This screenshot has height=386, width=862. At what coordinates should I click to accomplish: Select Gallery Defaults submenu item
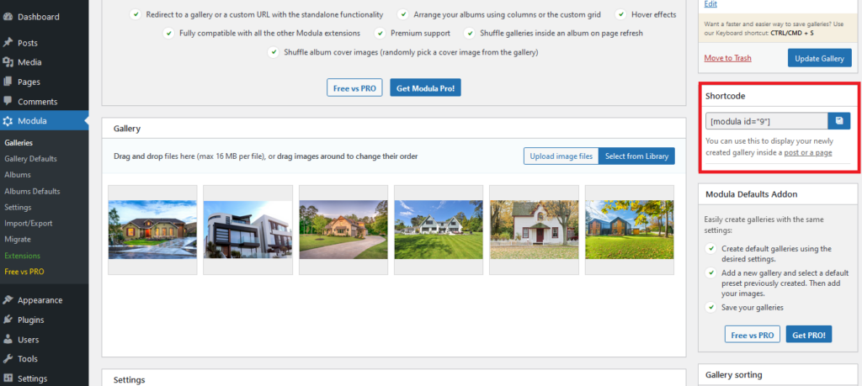pyautogui.click(x=30, y=159)
